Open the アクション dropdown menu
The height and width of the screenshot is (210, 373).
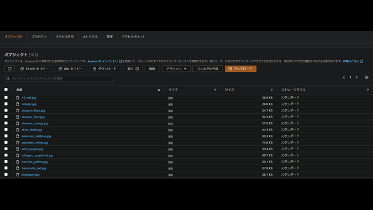(x=176, y=69)
